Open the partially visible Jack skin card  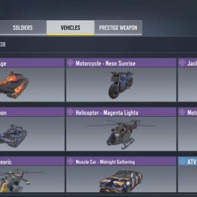[x=188, y=80]
